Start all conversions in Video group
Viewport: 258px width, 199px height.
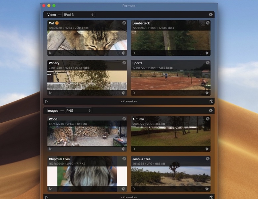[46, 101]
